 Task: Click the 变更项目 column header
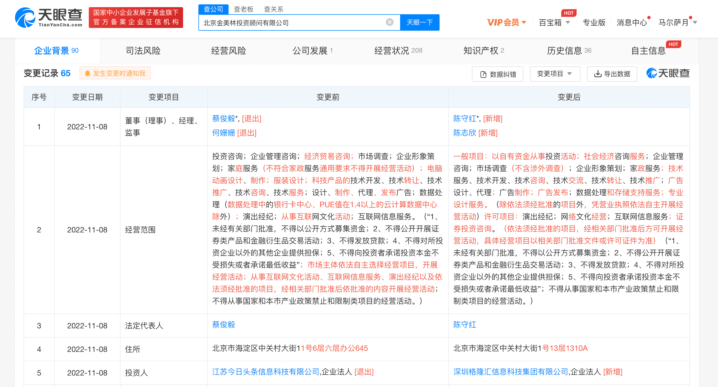pyautogui.click(x=164, y=97)
